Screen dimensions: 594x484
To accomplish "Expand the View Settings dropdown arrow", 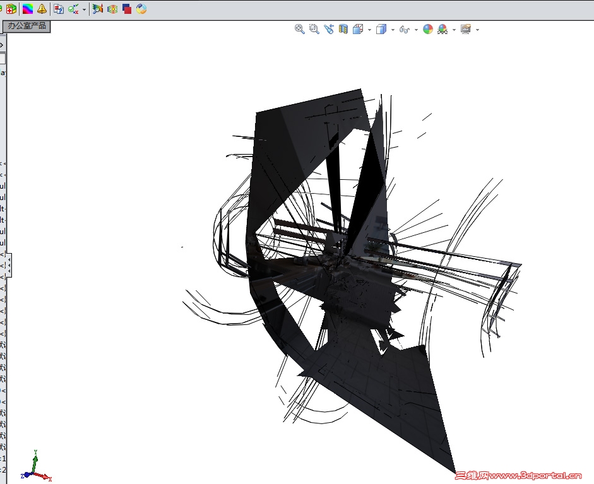I will pyautogui.click(x=477, y=30).
